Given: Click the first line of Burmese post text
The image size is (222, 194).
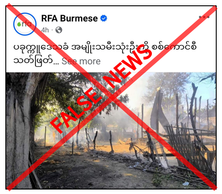Looking at the screenshot, I should point(105,48).
